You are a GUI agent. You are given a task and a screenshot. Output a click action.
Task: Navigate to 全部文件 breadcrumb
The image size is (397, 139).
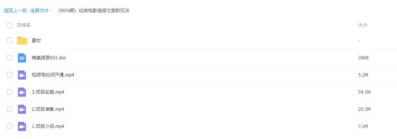(39, 11)
